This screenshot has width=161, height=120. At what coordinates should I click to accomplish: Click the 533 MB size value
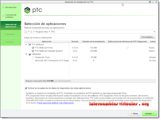(94, 48)
